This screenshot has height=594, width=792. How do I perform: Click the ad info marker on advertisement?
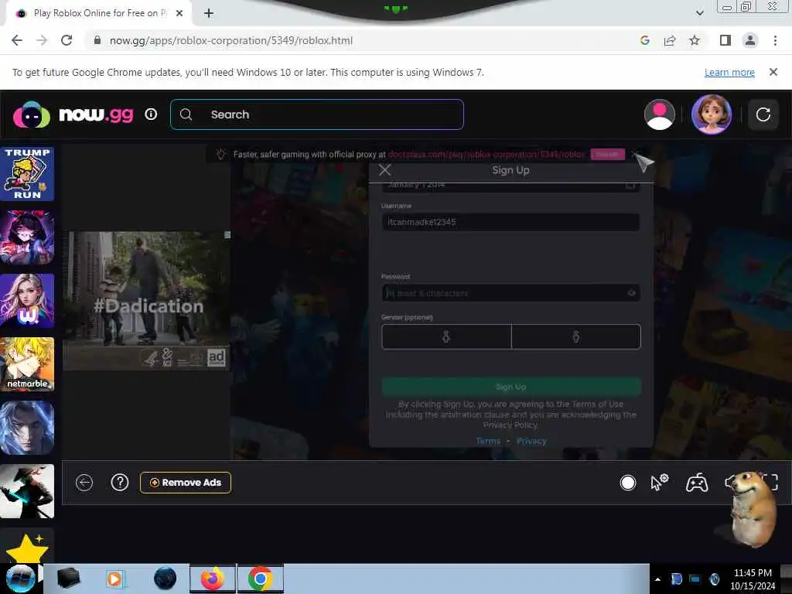tap(227, 235)
